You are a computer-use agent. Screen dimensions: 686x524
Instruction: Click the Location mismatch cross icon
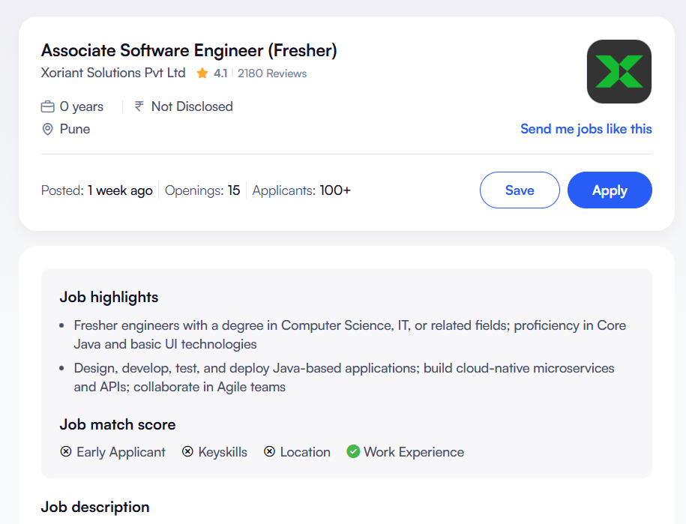coord(270,452)
